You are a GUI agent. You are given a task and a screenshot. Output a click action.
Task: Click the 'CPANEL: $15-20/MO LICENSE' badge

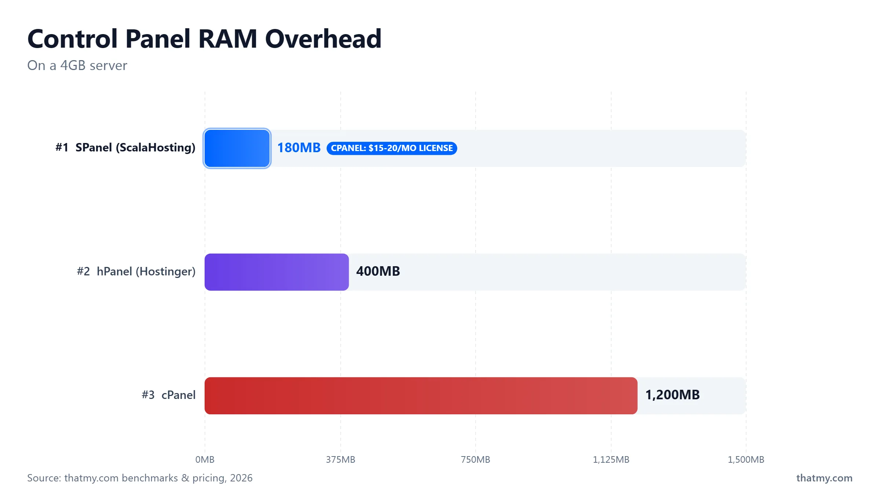tap(392, 148)
